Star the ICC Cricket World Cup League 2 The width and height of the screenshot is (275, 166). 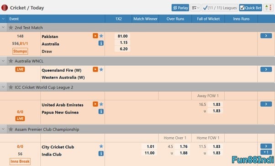point(11,87)
